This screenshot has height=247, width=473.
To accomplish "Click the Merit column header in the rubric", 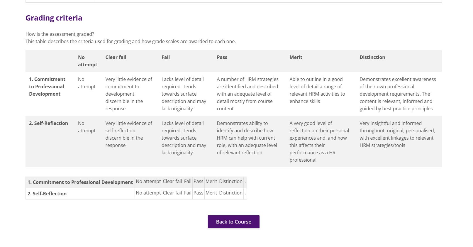I will 296,57.
